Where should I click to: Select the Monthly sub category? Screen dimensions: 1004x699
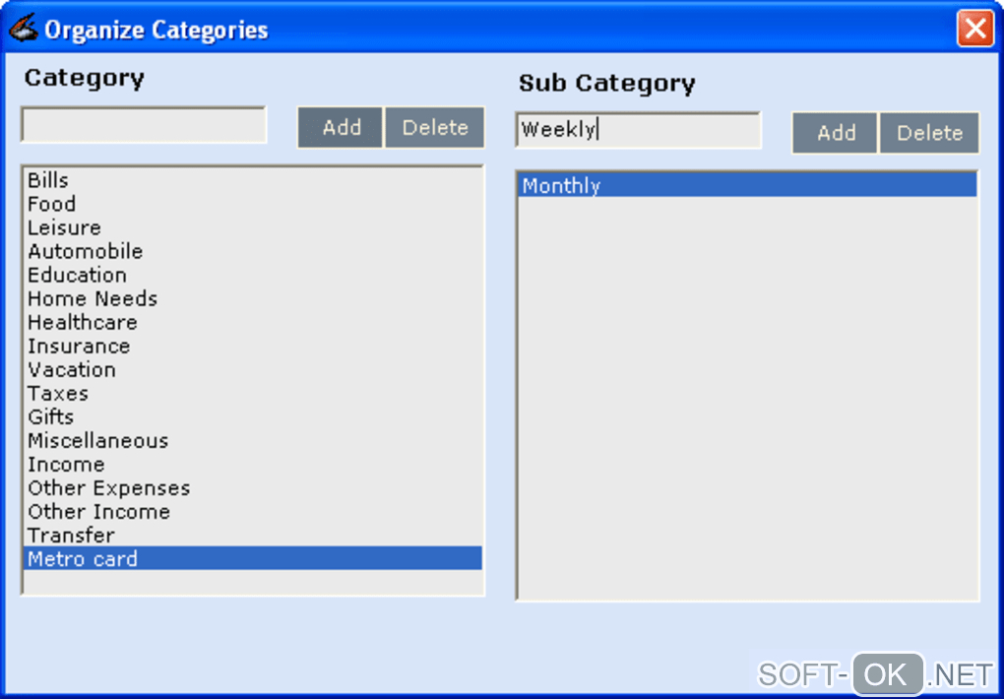point(561,185)
